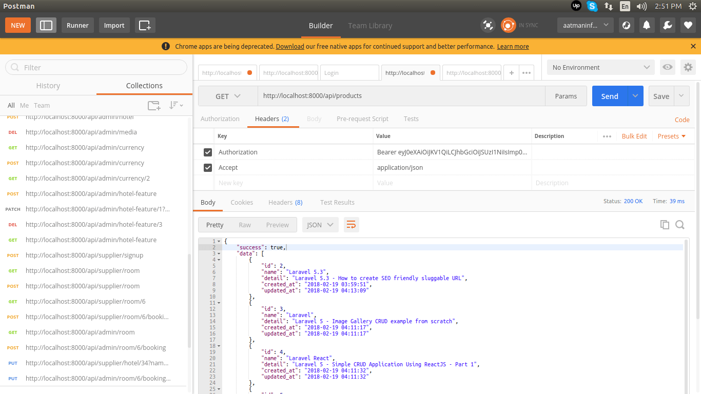The width and height of the screenshot is (701, 394).
Task: Open the Authorization request tab
Action: click(x=220, y=119)
